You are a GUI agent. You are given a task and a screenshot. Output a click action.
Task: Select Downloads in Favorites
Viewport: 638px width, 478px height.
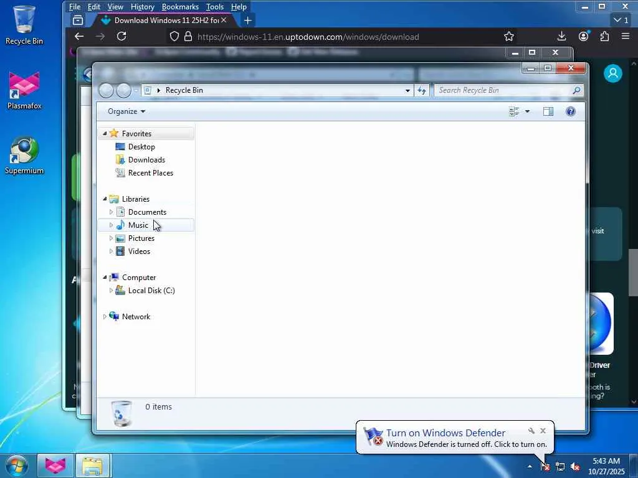coord(146,160)
